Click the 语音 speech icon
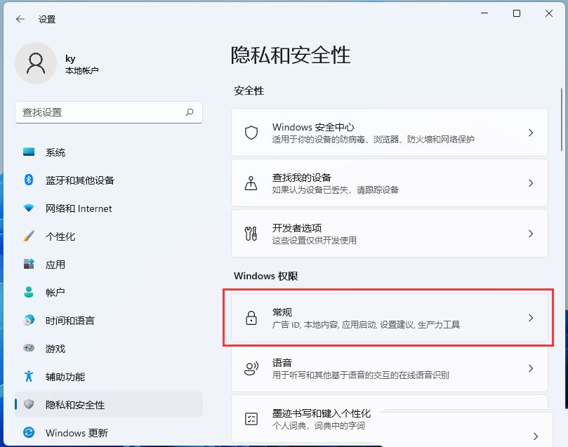Screen dimensions: 568x447 coord(251,368)
